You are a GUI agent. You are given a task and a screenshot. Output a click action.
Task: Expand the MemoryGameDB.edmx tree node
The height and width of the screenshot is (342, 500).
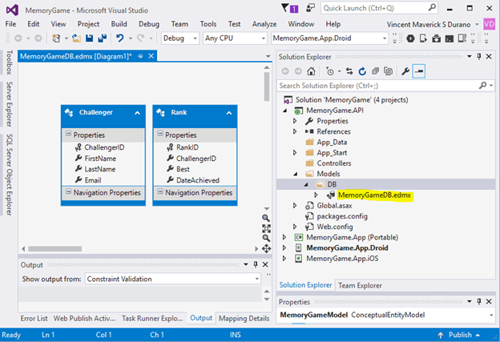point(316,195)
